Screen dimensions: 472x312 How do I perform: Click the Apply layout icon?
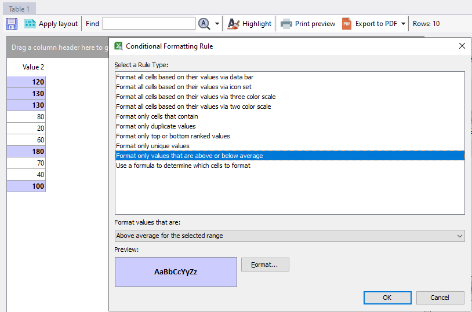(30, 24)
